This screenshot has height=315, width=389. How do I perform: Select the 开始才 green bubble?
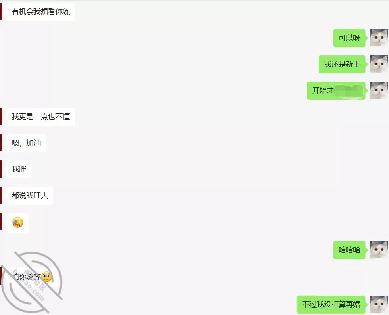click(337, 90)
